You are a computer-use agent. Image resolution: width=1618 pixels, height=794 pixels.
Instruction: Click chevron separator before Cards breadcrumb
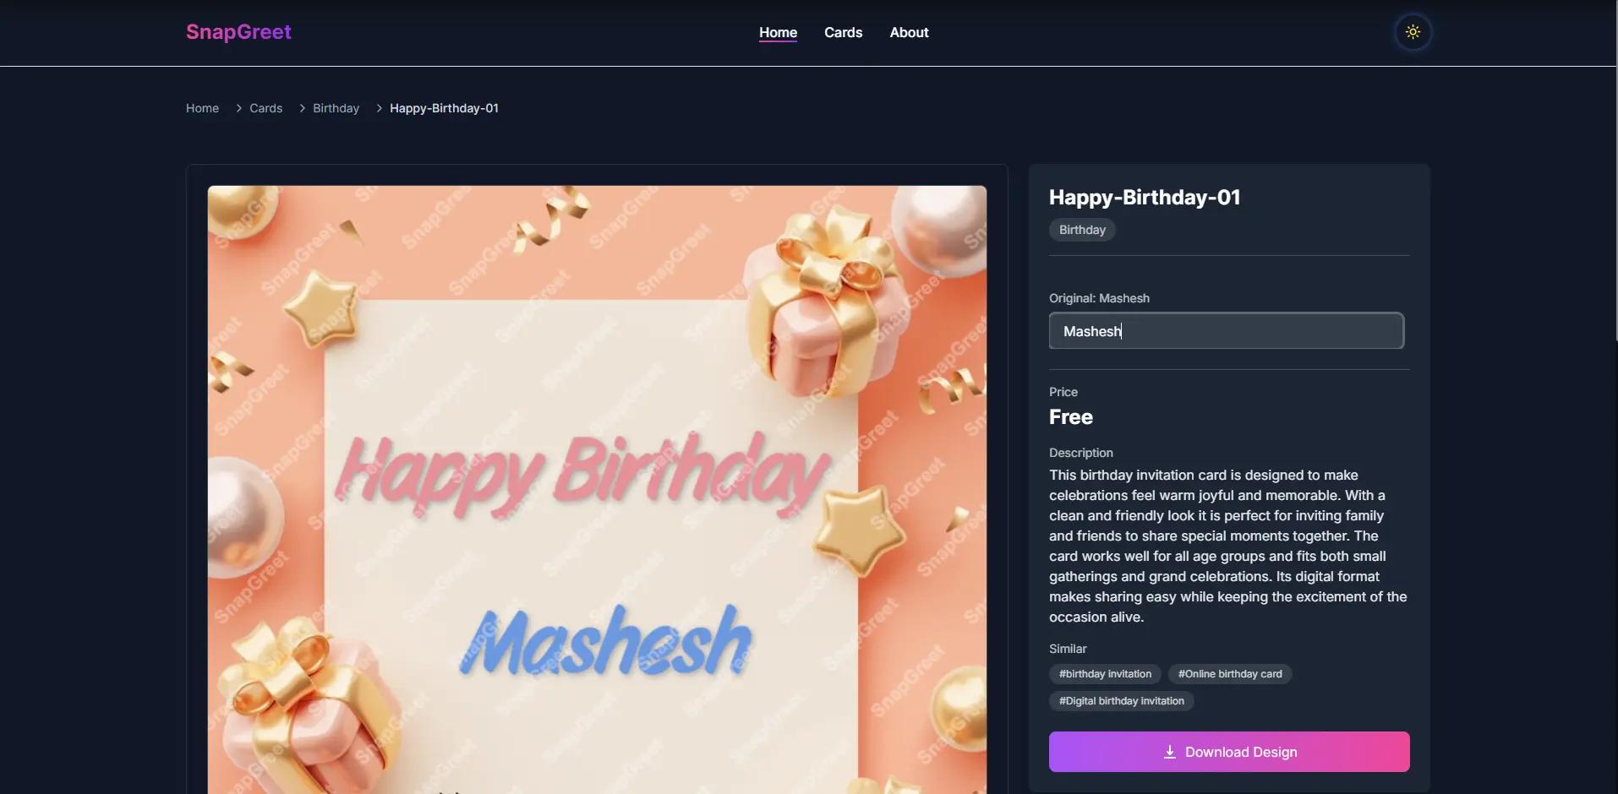(239, 108)
